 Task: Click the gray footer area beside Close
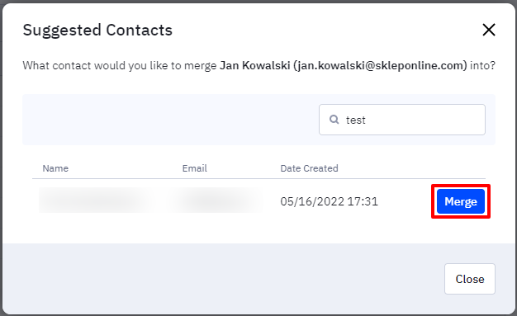pos(221,278)
